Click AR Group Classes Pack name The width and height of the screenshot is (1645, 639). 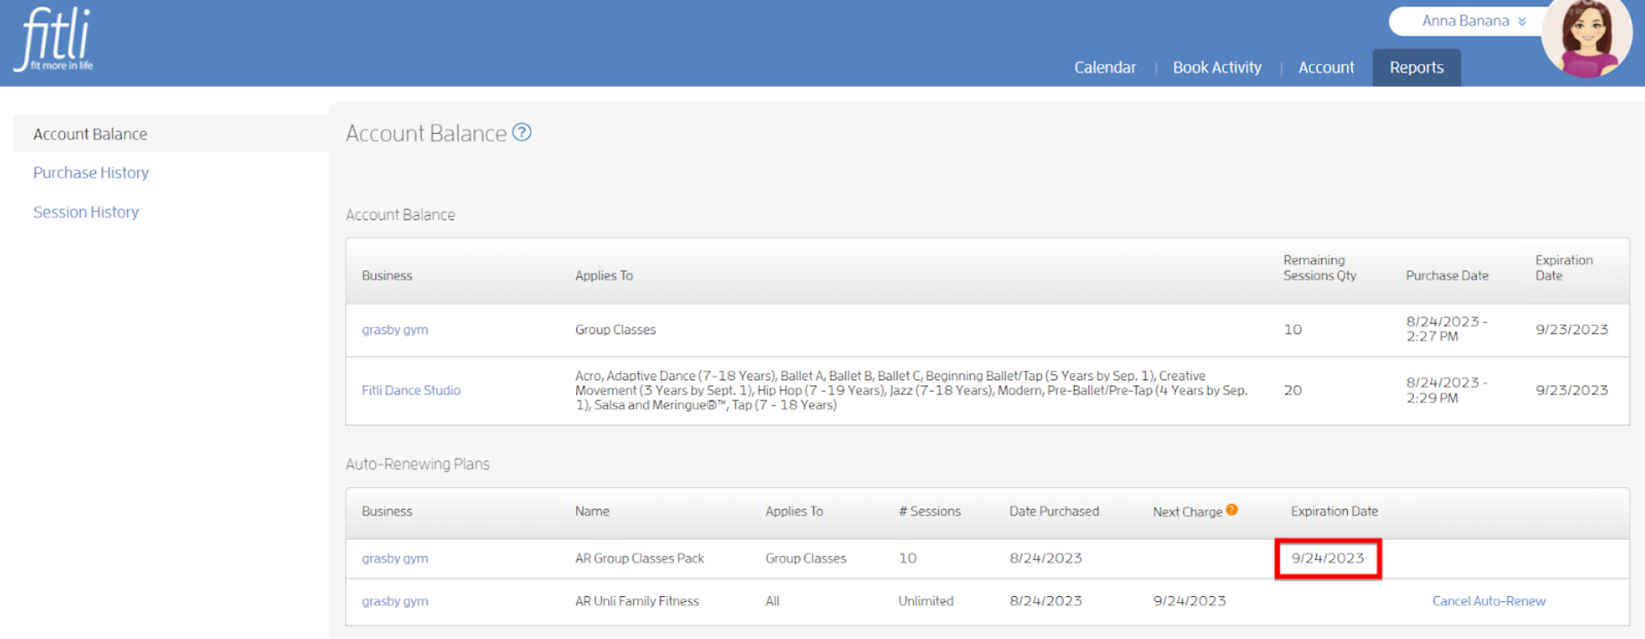[640, 558]
